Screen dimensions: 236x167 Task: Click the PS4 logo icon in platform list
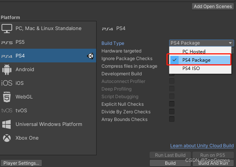(7, 56)
